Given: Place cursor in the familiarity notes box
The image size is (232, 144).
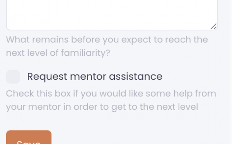Looking at the screenshot, I should pyautogui.click(x=112, y=15).
